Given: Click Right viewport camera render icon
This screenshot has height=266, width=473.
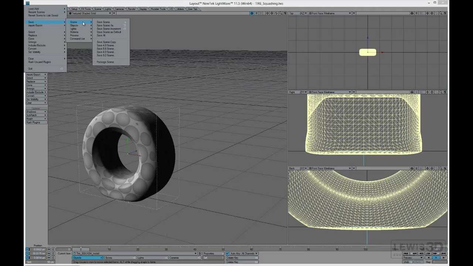Looking at the screenshot, I should tap(412, 92).
